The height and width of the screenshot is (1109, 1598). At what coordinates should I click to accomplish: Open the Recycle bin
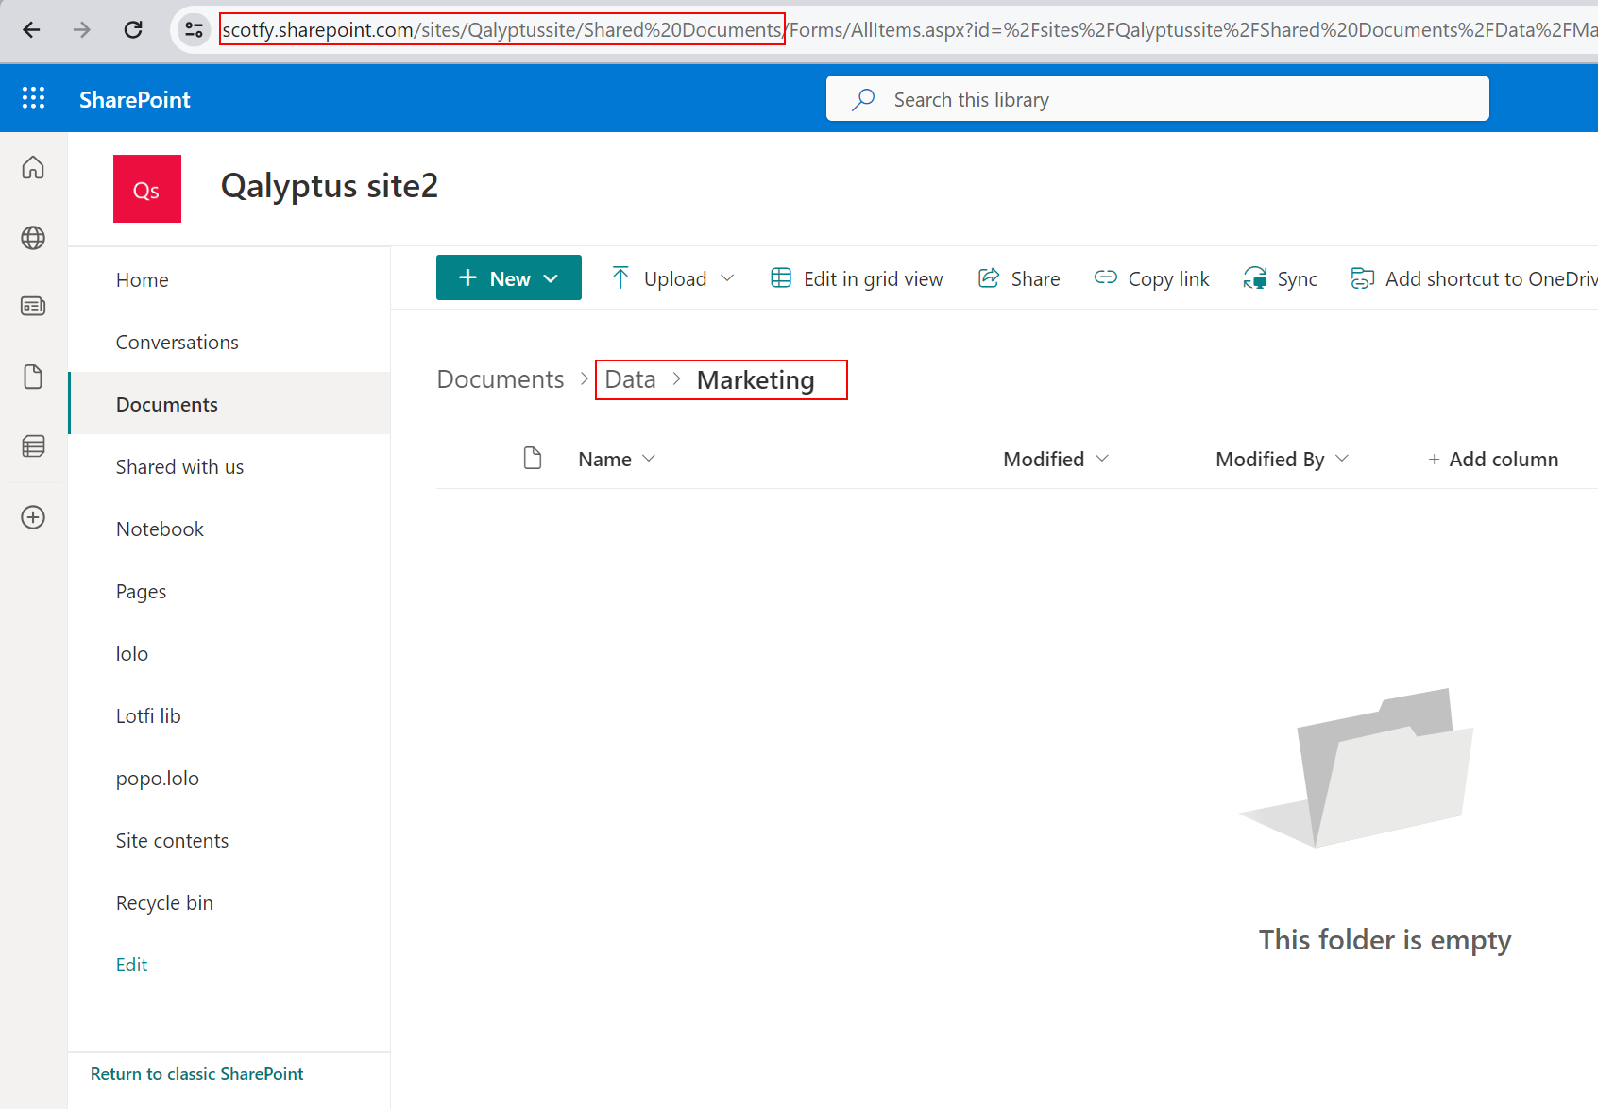click(x=164, y=902)
